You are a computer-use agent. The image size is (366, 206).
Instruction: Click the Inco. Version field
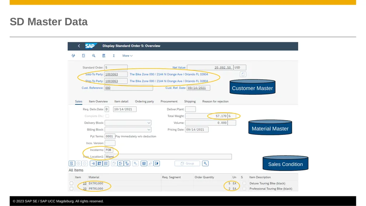[x=110, y=143]
